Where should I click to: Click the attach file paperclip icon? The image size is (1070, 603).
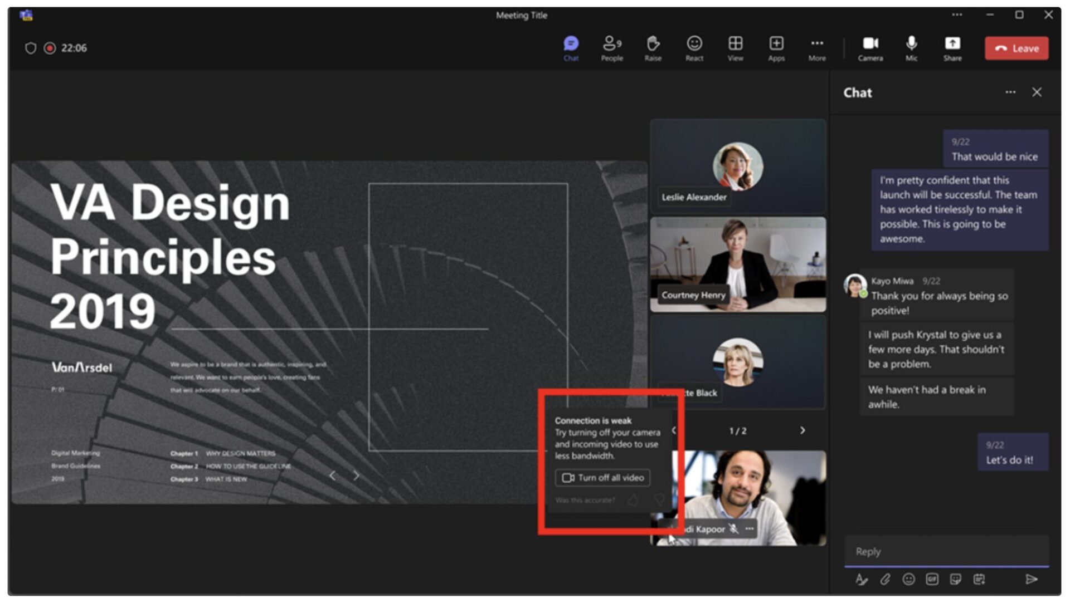(885, 580)
